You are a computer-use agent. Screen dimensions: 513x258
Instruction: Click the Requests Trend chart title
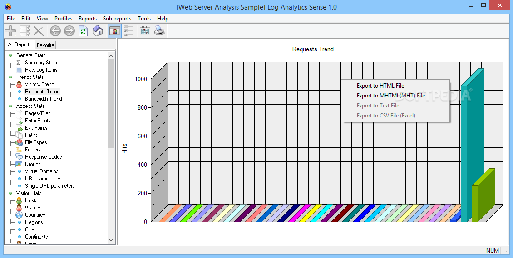point(313,49)
